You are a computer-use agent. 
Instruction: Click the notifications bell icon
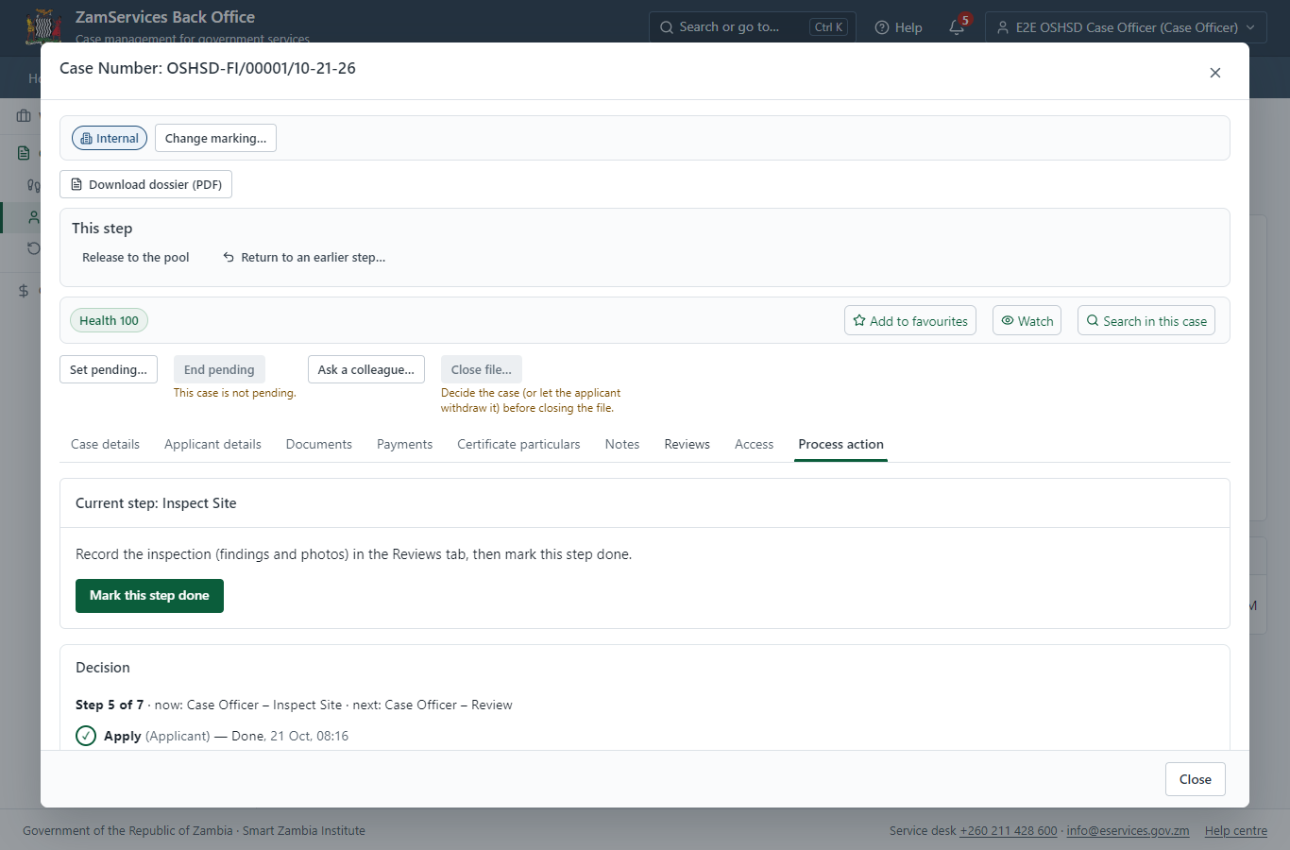point(957,27)
